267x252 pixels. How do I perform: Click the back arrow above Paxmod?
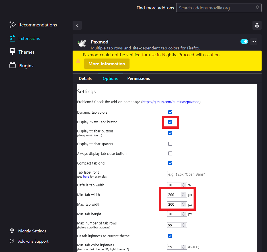coord(77,25)
